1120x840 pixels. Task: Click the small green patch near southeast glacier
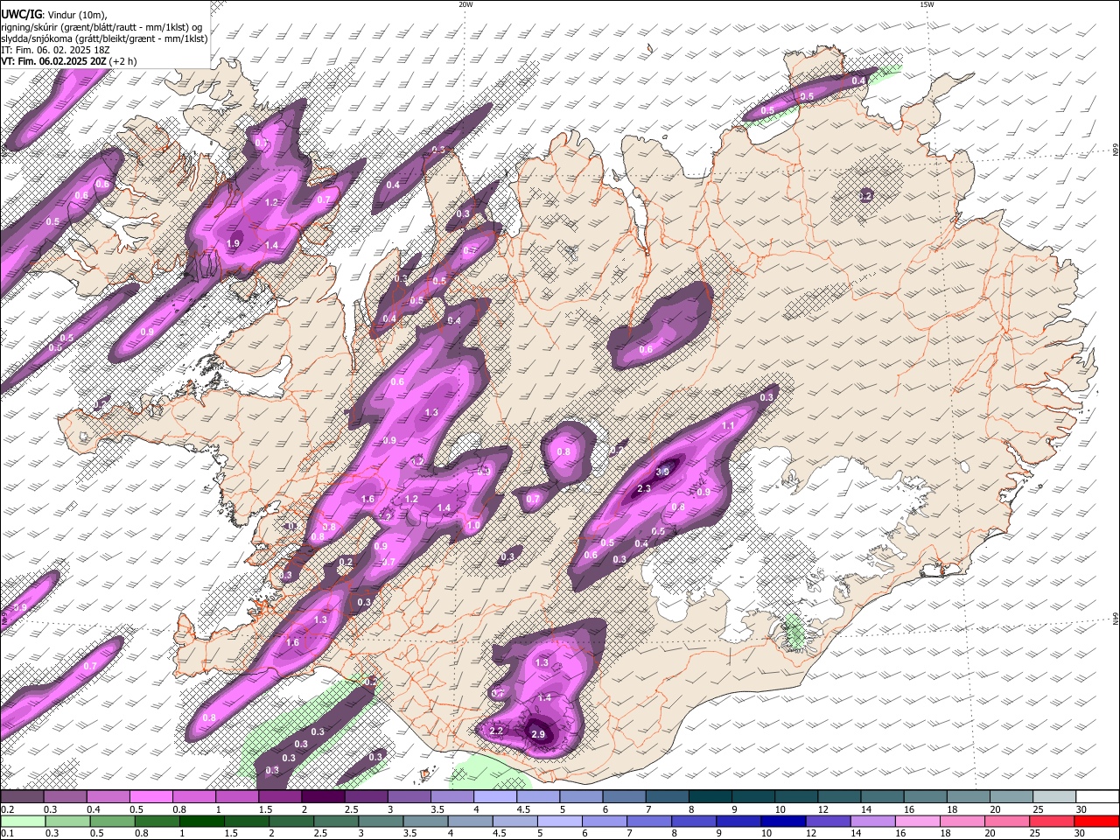[x=794, y=632]
